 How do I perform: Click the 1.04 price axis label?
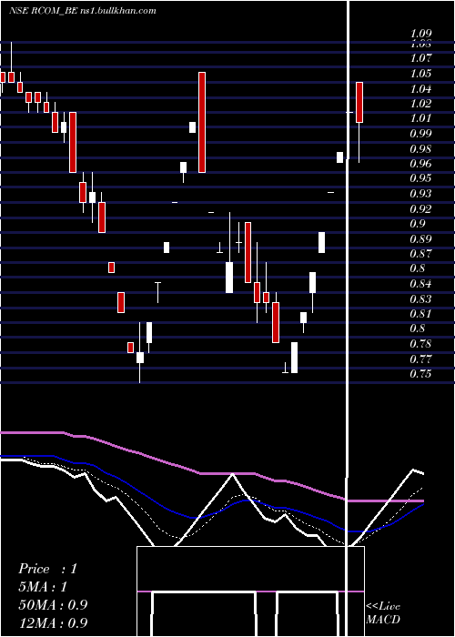[420, 88]
